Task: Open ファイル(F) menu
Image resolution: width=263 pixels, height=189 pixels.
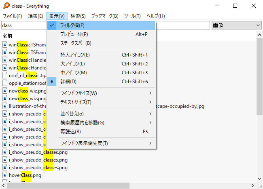Action: [x=13, y=16]
